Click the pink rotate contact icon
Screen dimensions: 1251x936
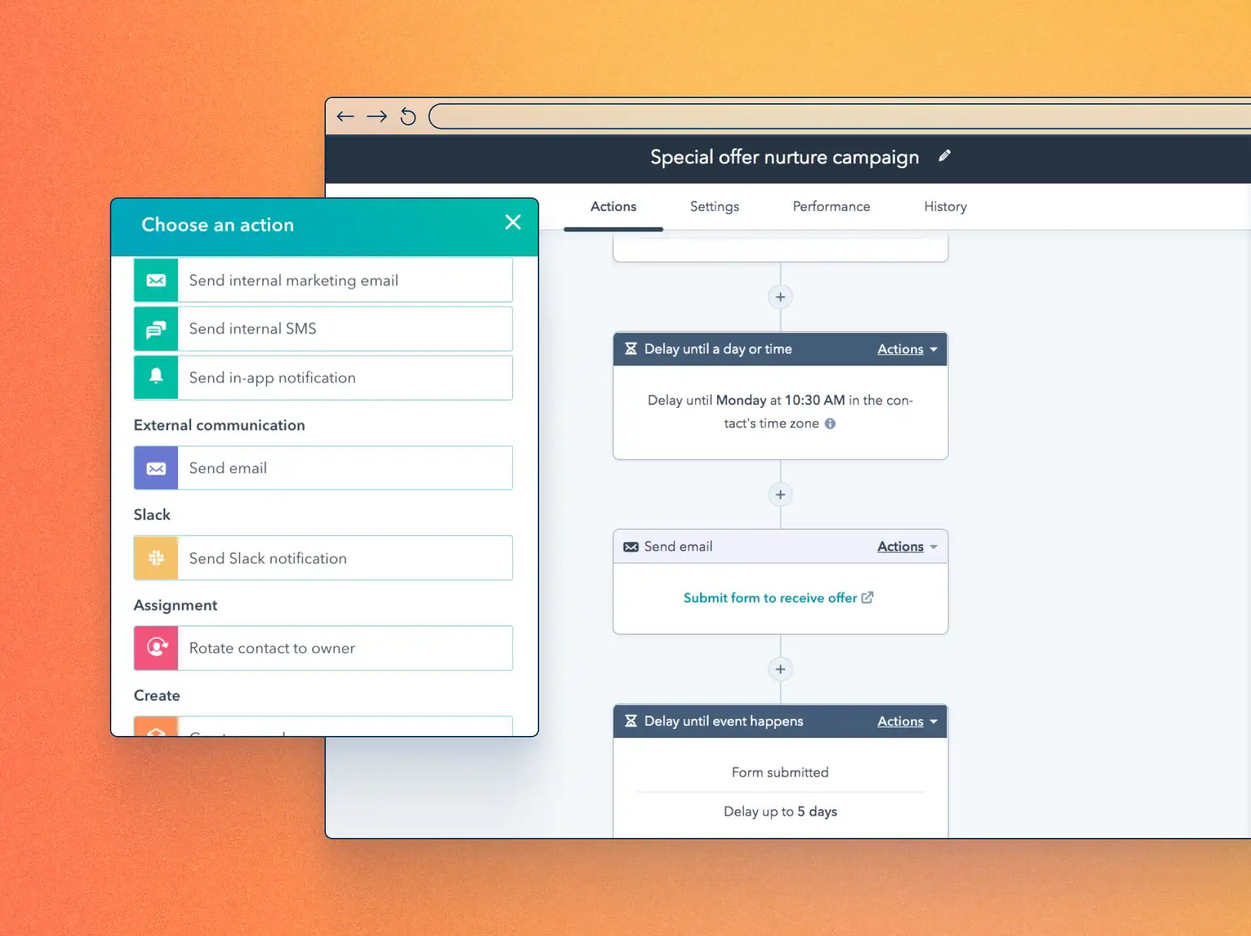pyautogui.click(x=156, y=648)
